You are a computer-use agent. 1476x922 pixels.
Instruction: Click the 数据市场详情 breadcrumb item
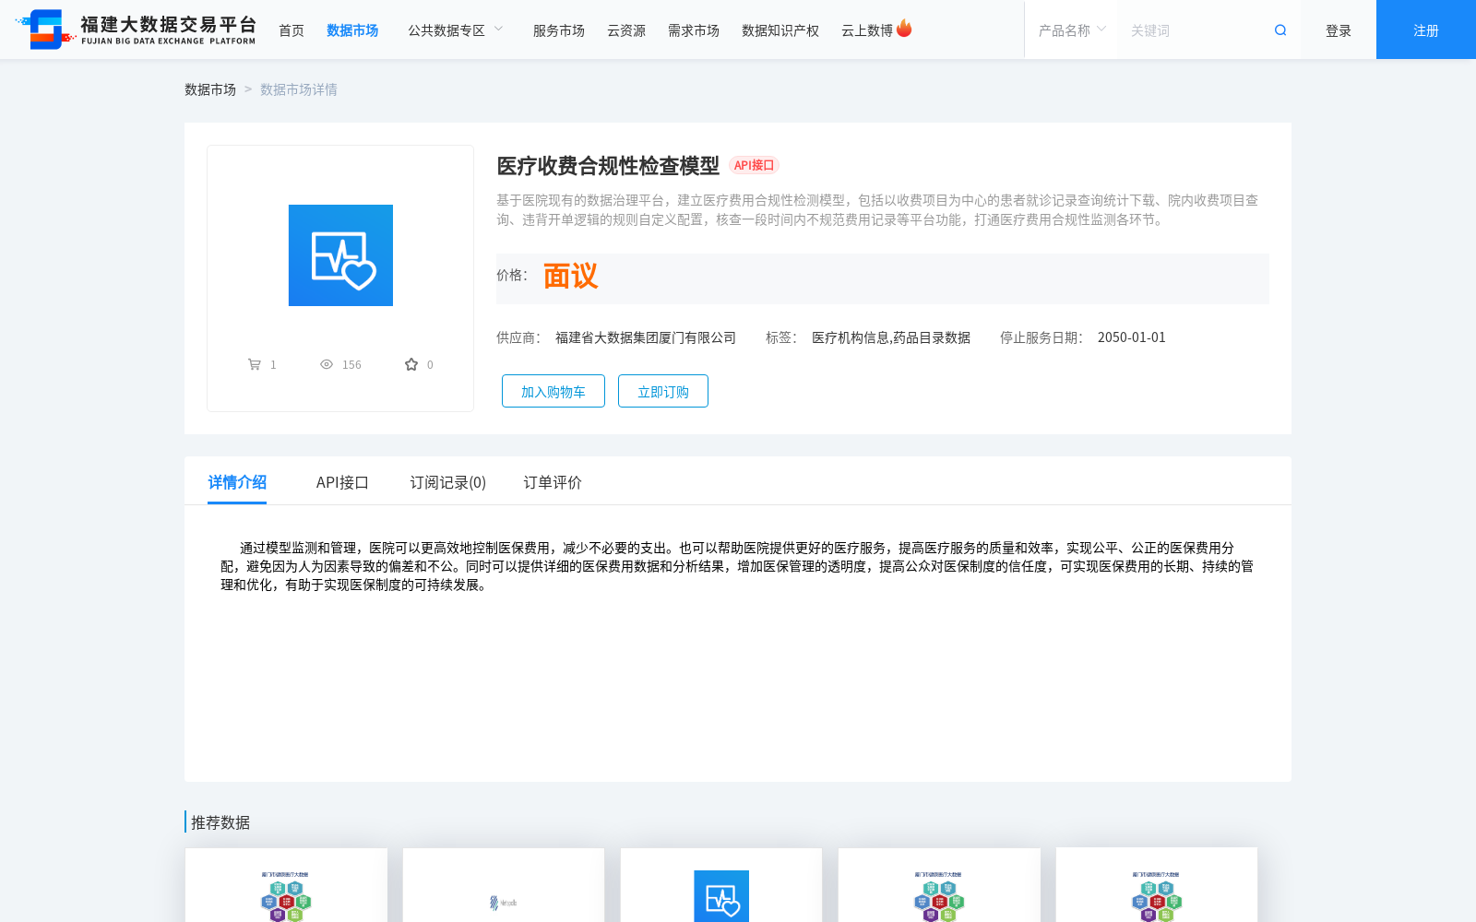[299, 89]
